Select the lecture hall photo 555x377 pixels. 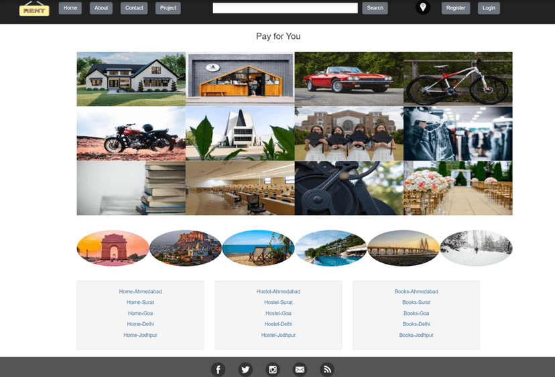tap(240, 188)
